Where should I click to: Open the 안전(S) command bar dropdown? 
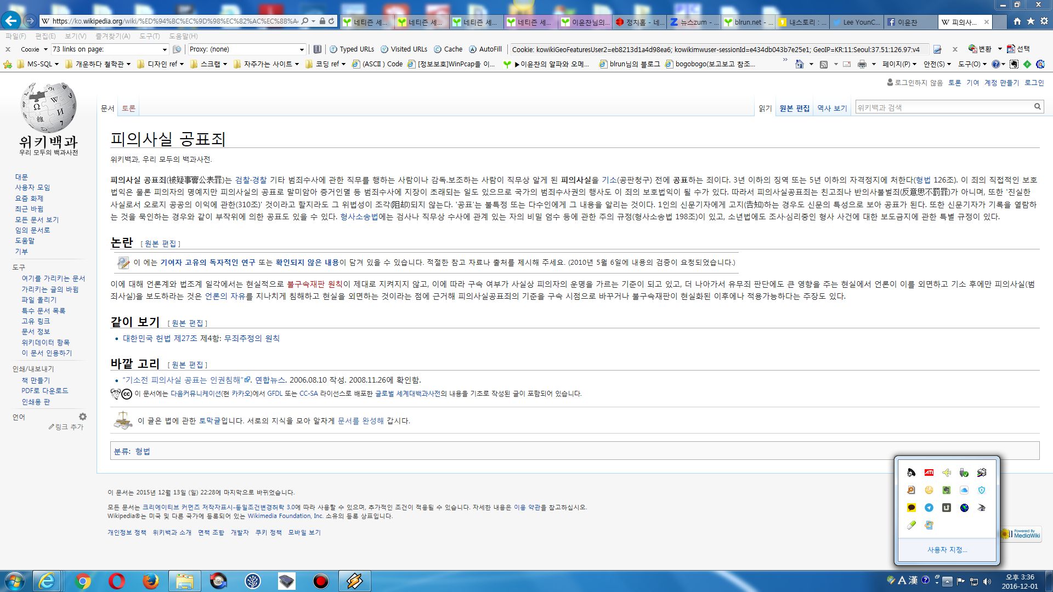(x=937, y=64)
